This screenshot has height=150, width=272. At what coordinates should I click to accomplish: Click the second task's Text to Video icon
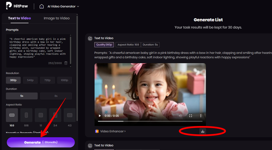[90, 146]
